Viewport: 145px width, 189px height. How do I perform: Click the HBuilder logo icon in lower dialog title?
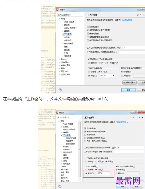click(x=57, y=113)
